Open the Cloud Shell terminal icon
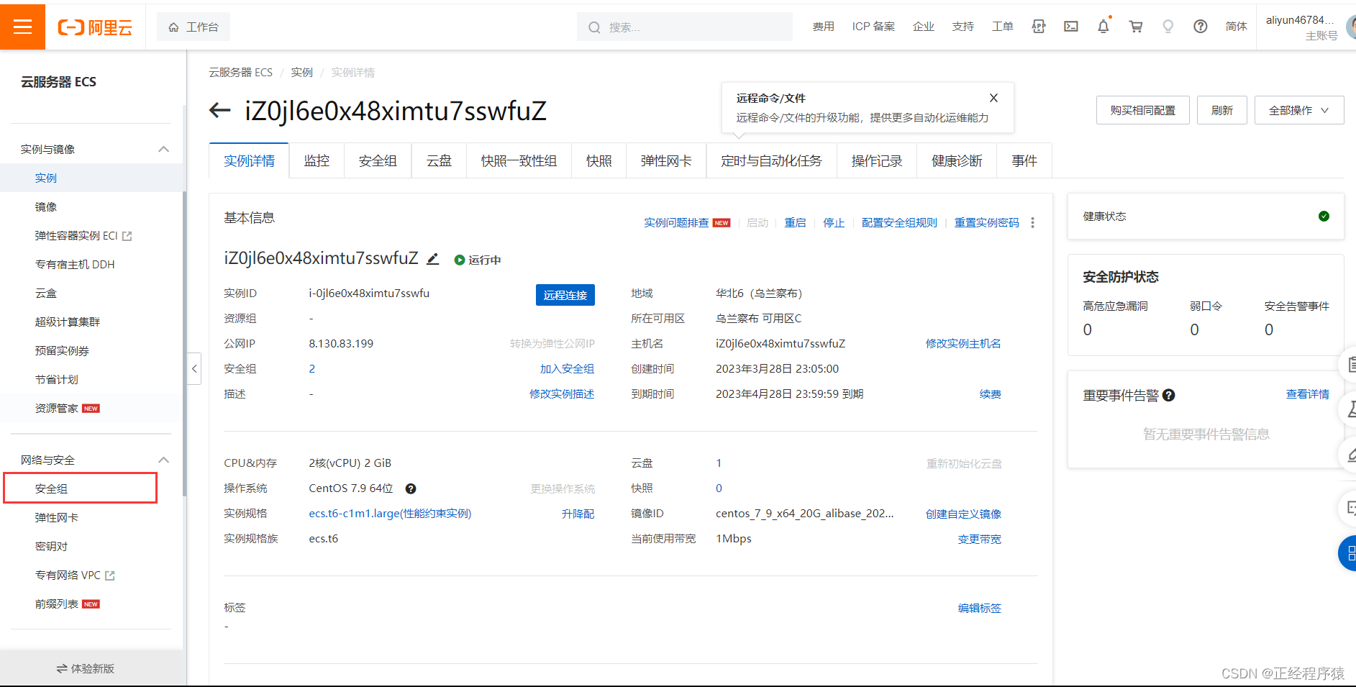The height and width of the screenshot is (687, 1356). tap(1071, 27)
